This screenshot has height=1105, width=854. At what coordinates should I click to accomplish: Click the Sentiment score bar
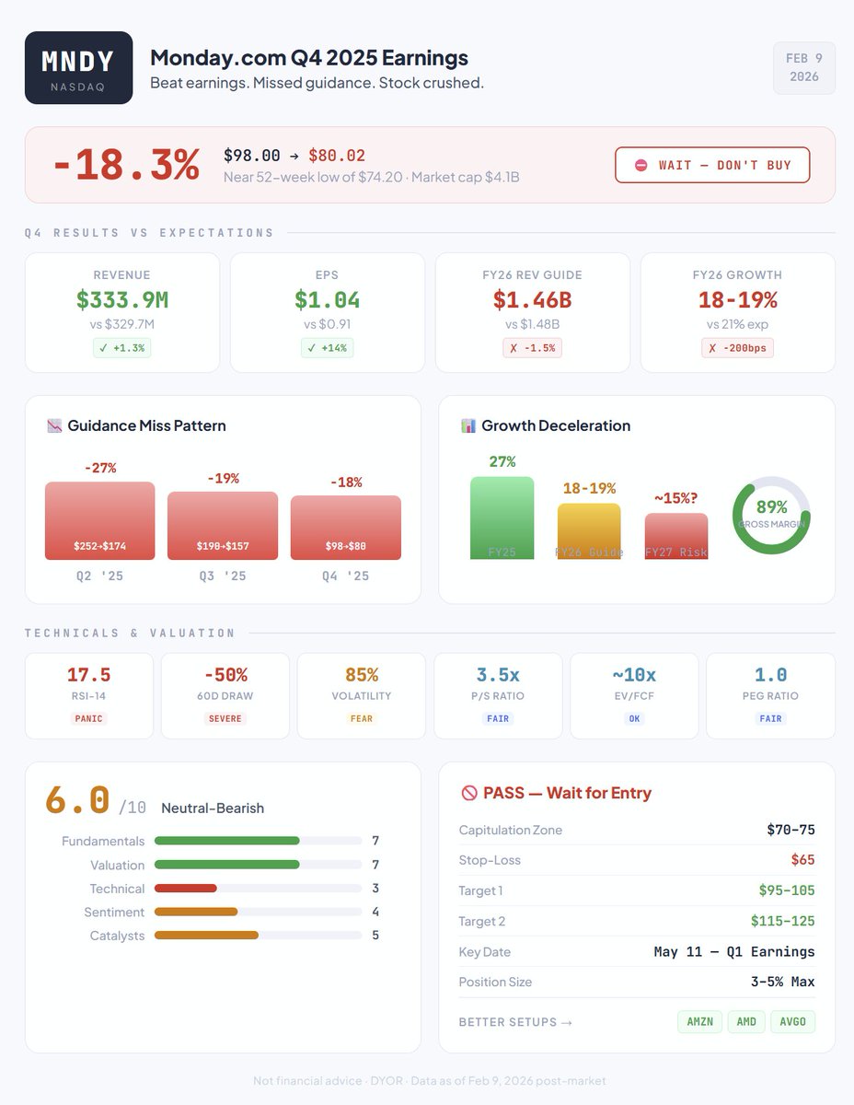258,913
